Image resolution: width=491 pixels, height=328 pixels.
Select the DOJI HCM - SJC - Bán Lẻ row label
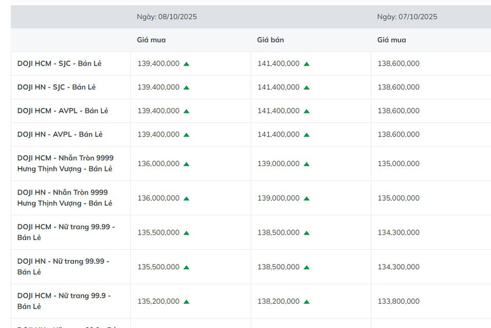point(59,64)
